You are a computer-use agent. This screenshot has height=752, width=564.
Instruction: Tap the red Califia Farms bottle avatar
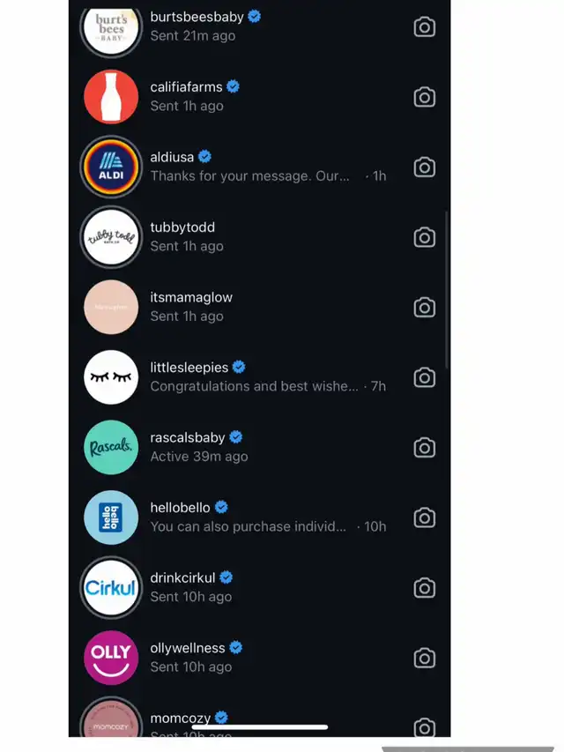(111, 97)
